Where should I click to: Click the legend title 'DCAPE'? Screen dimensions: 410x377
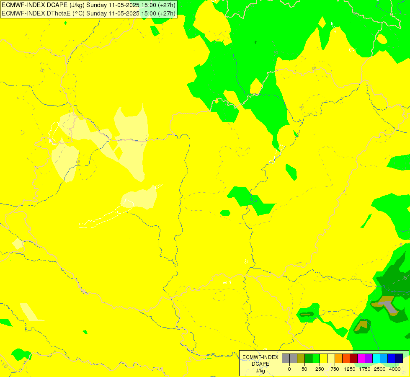(260, 364)
